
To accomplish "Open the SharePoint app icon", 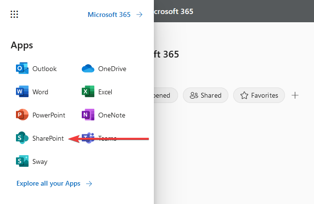I will (x=22, y=138).
